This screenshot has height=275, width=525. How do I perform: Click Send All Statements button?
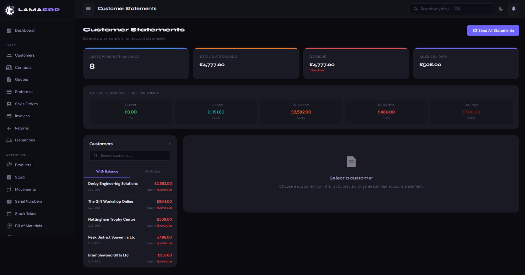click(x=493, y=30)
